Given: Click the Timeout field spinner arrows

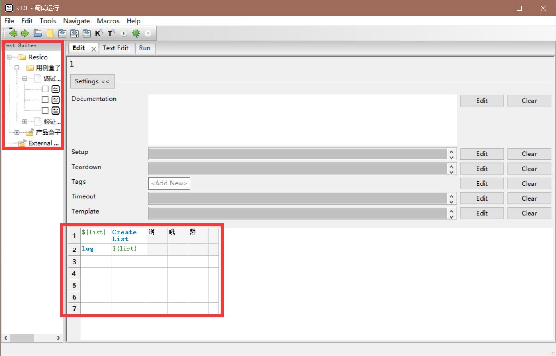Looking at the screenshot, I should coord(452,198).
